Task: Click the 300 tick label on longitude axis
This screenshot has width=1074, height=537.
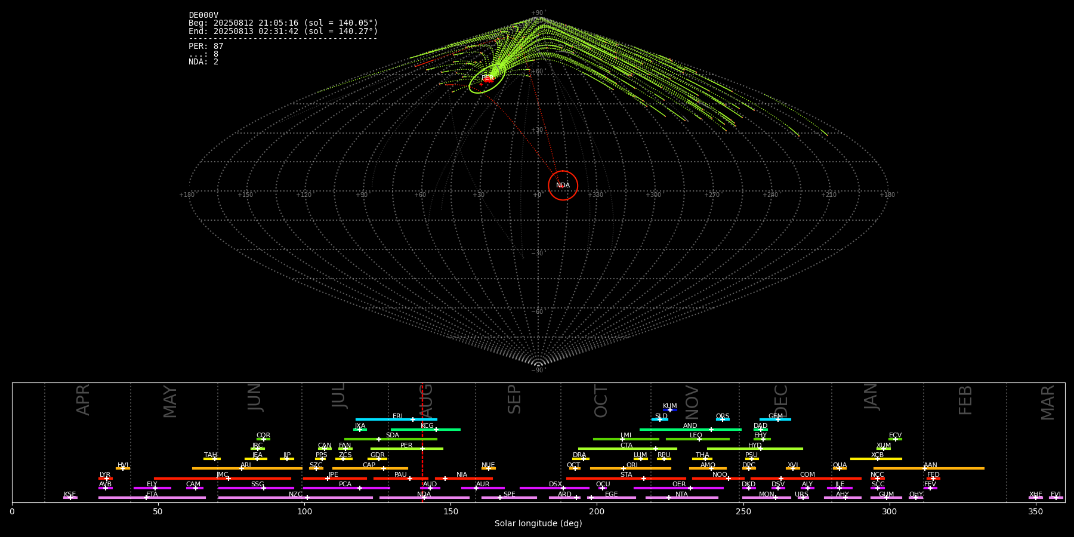Action: [x=889, y=511]
